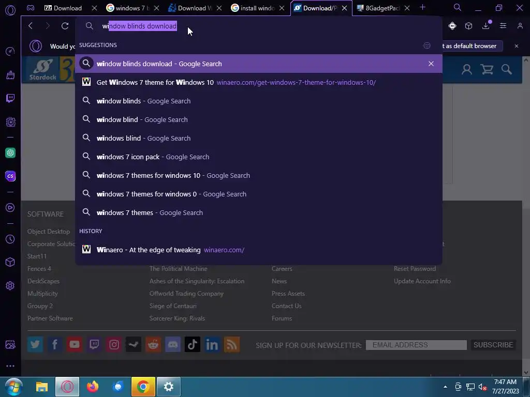Image resolution: width=530 pixels, height=397 pixels.
Task: Open File Explorer from the taskbar
Action: point(42,387)
